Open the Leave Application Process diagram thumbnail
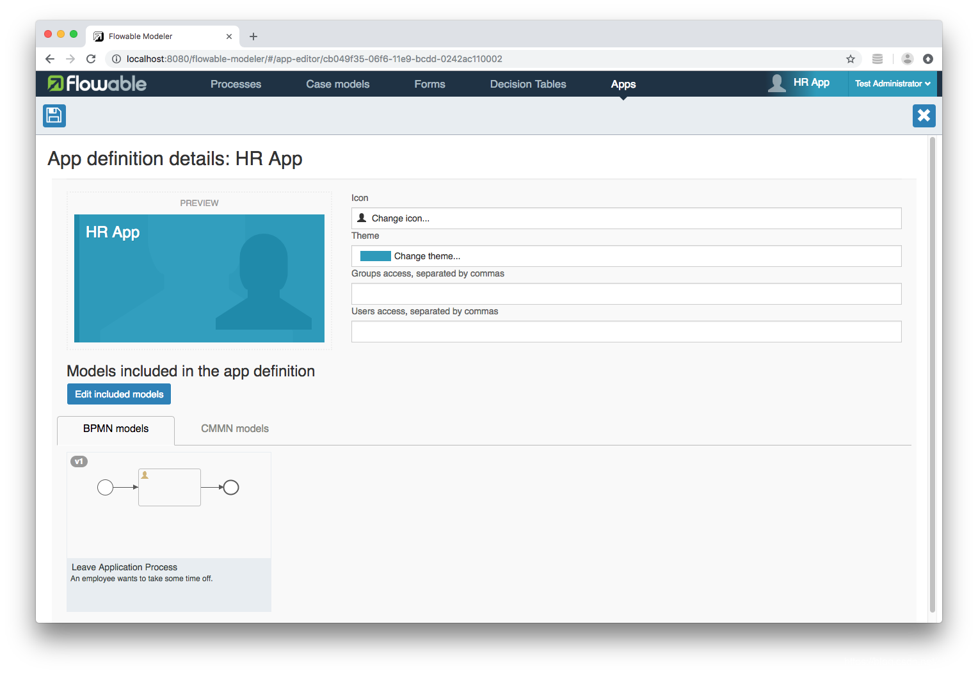The width and height of the screenshot is (978, 674). click(x=169, y=506)
